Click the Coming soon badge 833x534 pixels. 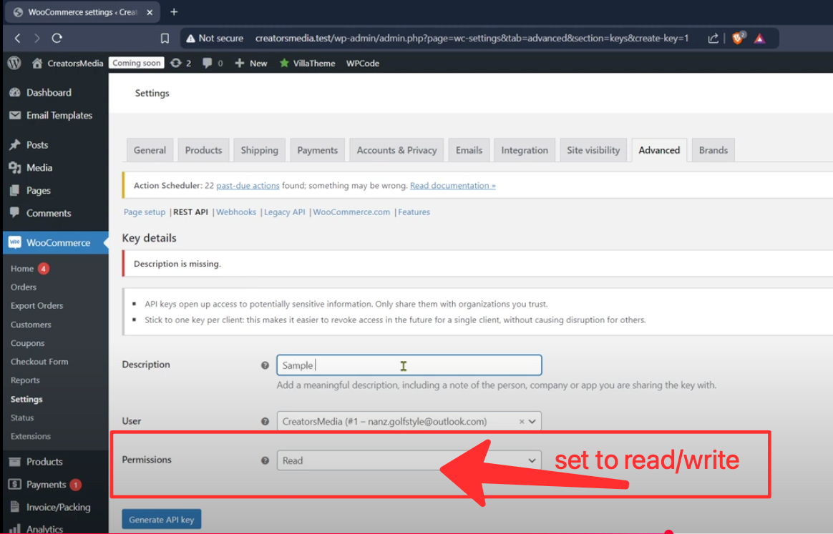pos(137,63)
